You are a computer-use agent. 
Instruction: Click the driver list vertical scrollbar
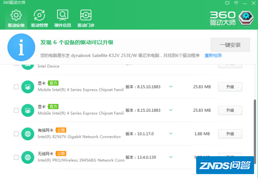pyautogui.click(x=255, y=131)
